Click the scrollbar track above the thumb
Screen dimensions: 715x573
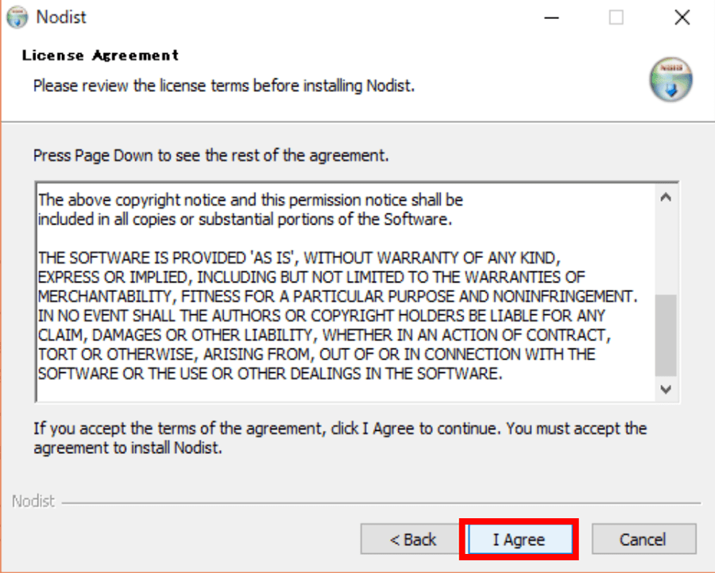666,246
